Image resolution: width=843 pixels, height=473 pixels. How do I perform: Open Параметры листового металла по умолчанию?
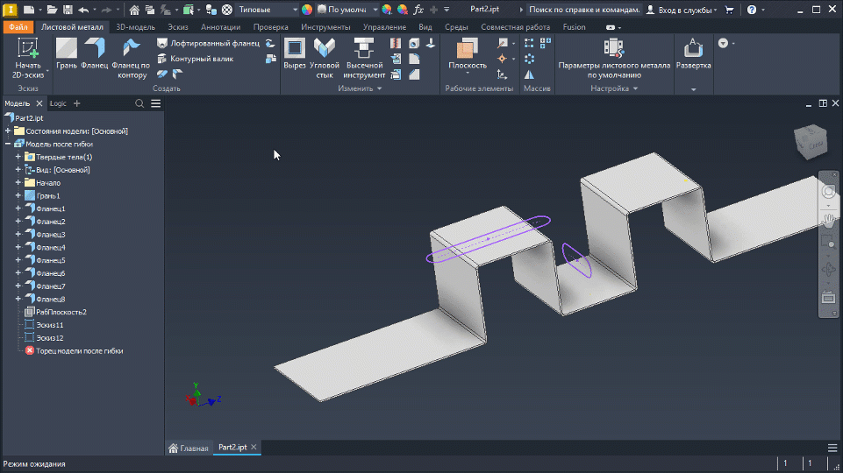(x=615, y=58)
